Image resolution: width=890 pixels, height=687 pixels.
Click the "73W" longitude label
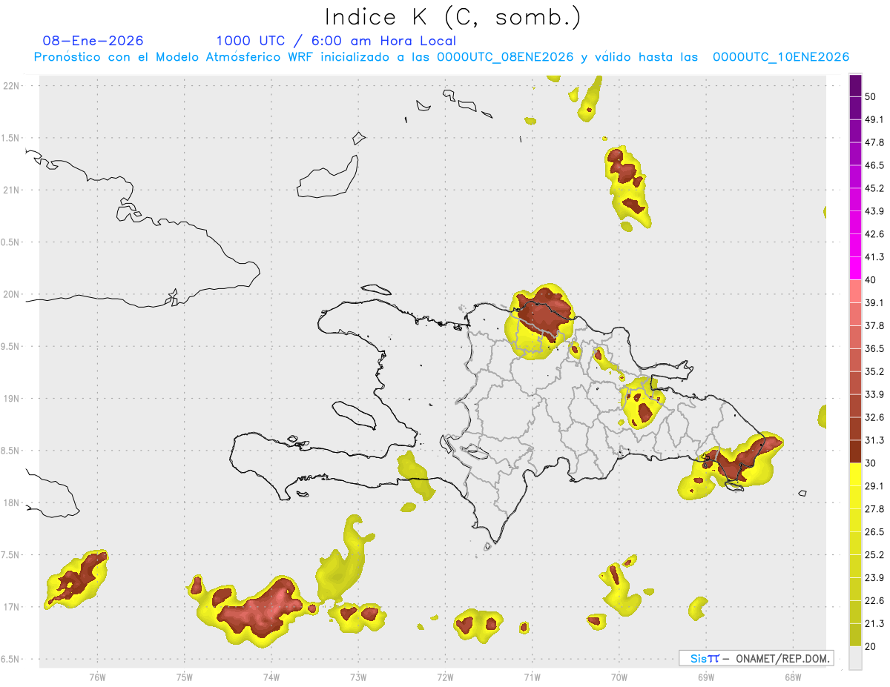tap(358, 677)
